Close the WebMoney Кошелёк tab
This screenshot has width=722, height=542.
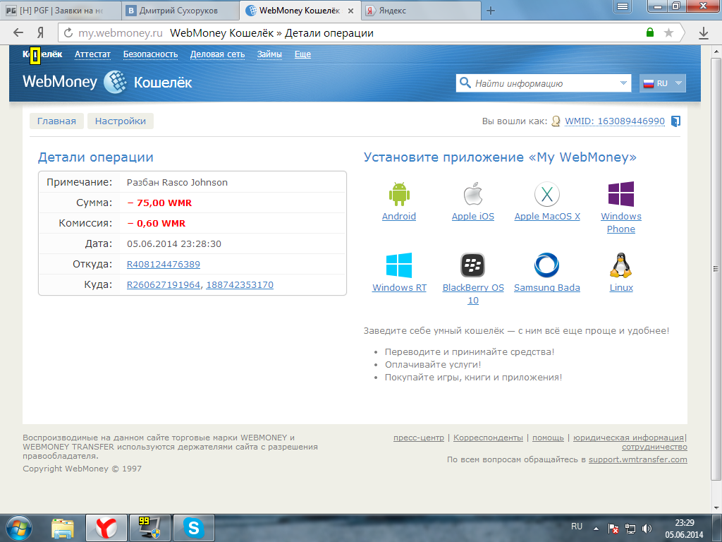tap(350, 11)
